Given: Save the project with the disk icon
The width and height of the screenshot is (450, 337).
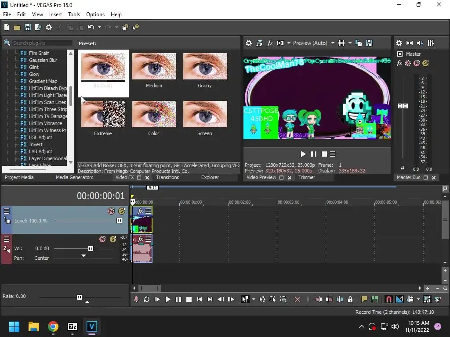Looking at the screenshot, I should [28, 27].
